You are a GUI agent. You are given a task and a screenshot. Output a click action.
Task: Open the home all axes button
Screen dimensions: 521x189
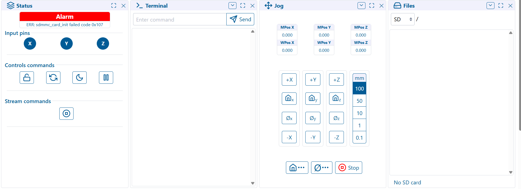coord(297,168)
